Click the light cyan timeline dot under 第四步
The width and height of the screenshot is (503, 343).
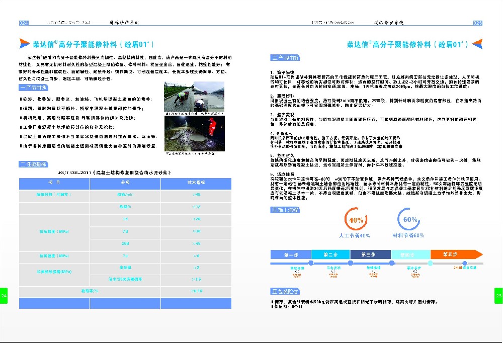coord(430,263)
